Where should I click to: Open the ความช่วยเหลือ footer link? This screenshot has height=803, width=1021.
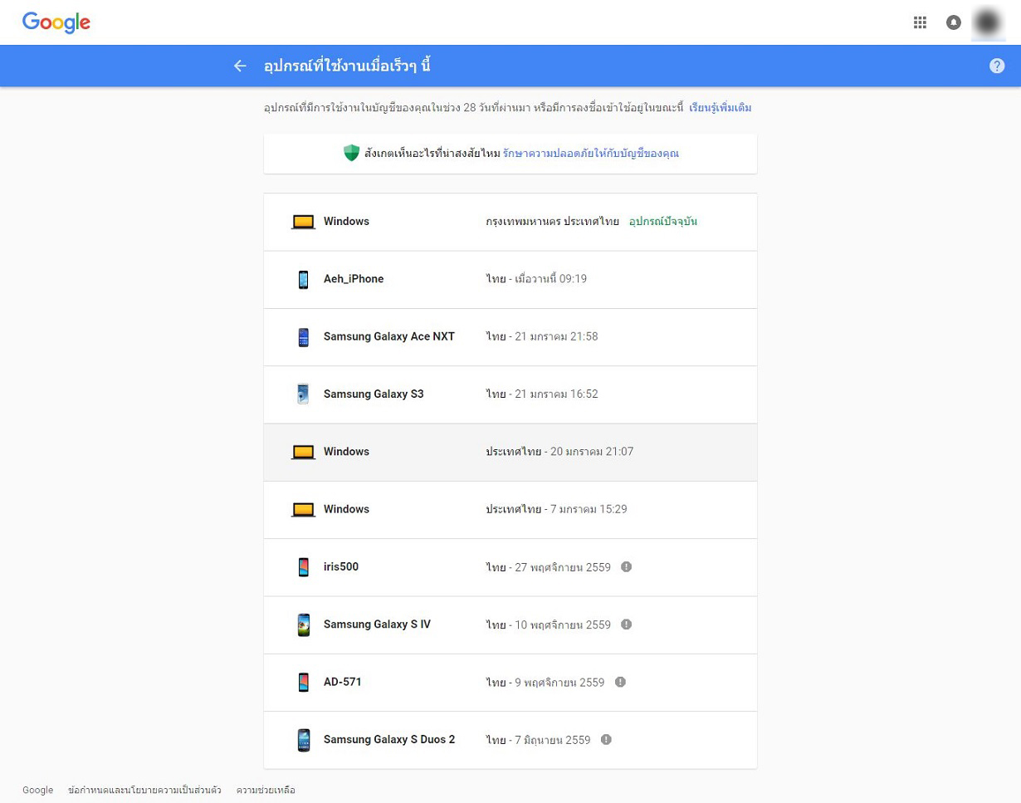[266, 790]
